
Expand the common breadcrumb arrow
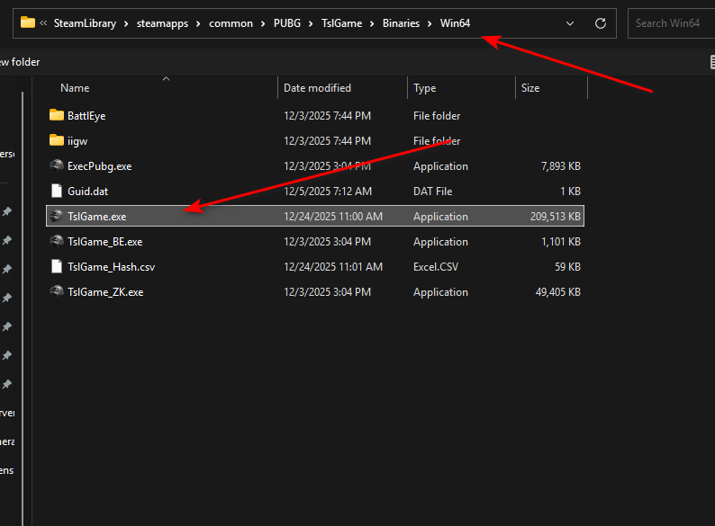(263, 23)
